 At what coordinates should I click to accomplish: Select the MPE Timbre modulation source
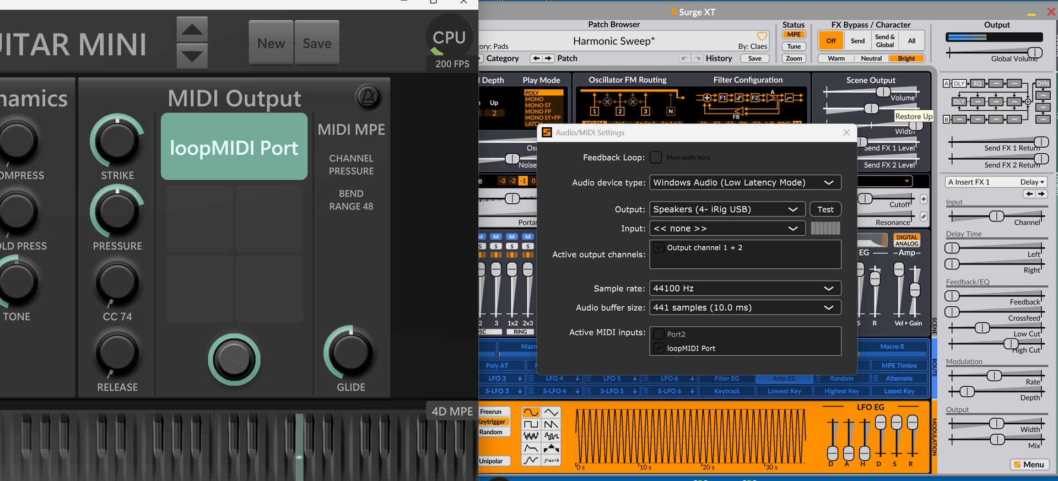coord(899,365)
